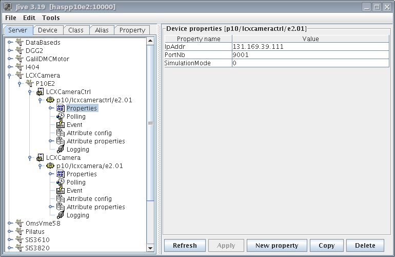Click the p10/lcxcamera/e2.01 device gear icon
395x257 pixels.
(x=50, y=166)
